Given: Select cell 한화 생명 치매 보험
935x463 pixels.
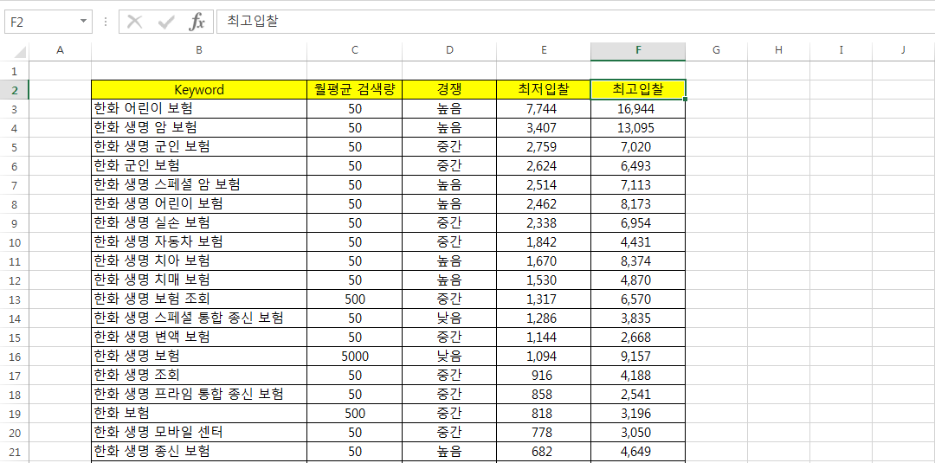Looking at the screenshot, I should pos(199,280).
